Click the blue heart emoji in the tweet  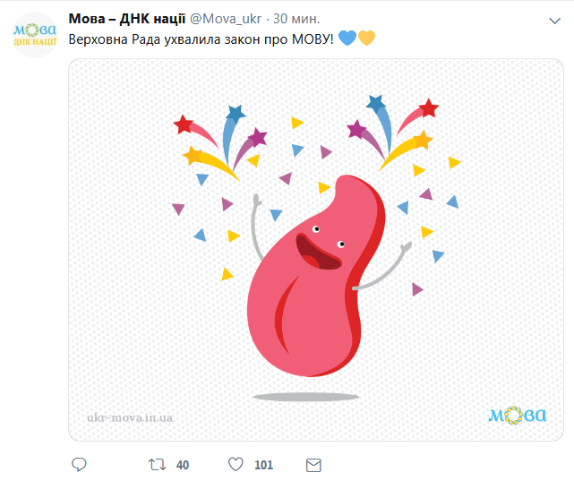pyautogui.click(x=347, y=39)
